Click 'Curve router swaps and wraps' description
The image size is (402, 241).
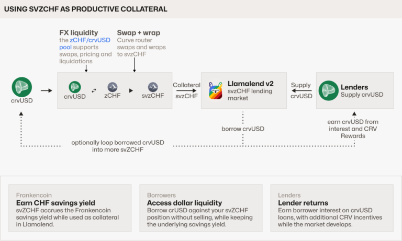pyautogui.click(x=141, y=47)
